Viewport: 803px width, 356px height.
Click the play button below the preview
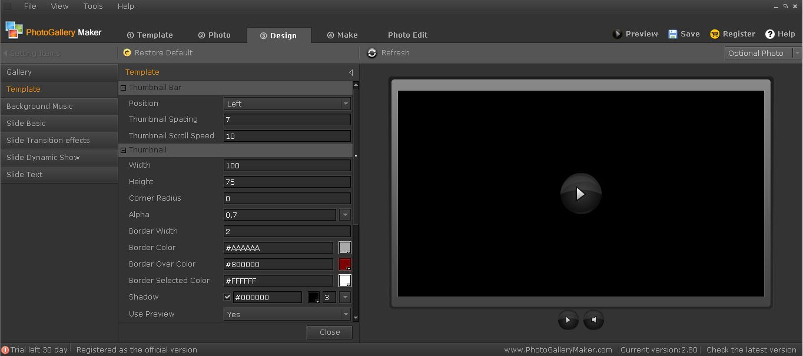tap(568, 320)
